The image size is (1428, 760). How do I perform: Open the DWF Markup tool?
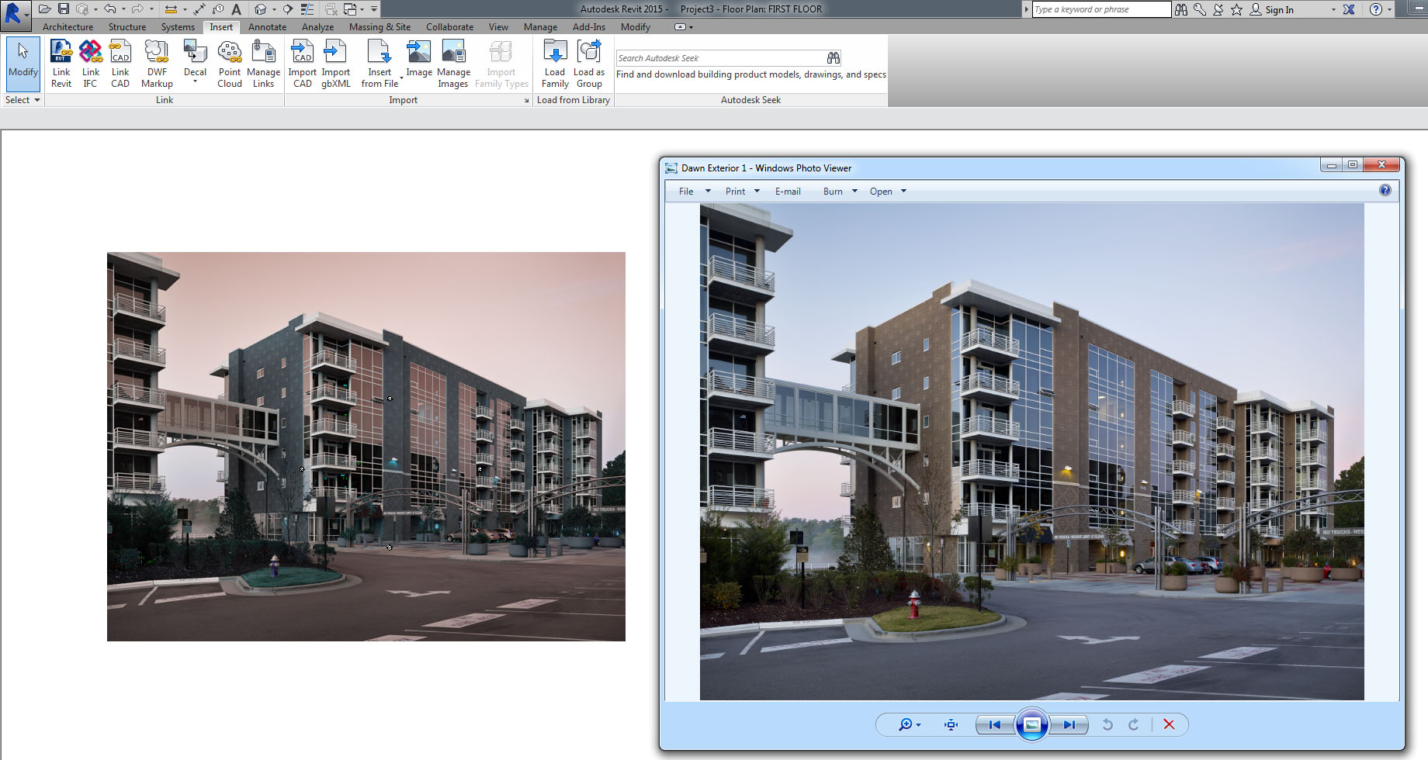(x=157, y=64)
